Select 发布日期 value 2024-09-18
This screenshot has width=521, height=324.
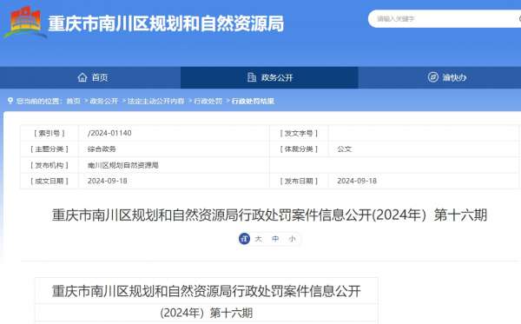click(357, 181)
